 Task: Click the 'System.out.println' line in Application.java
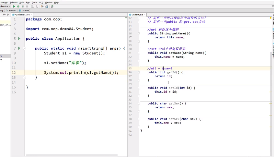point(81,73)
